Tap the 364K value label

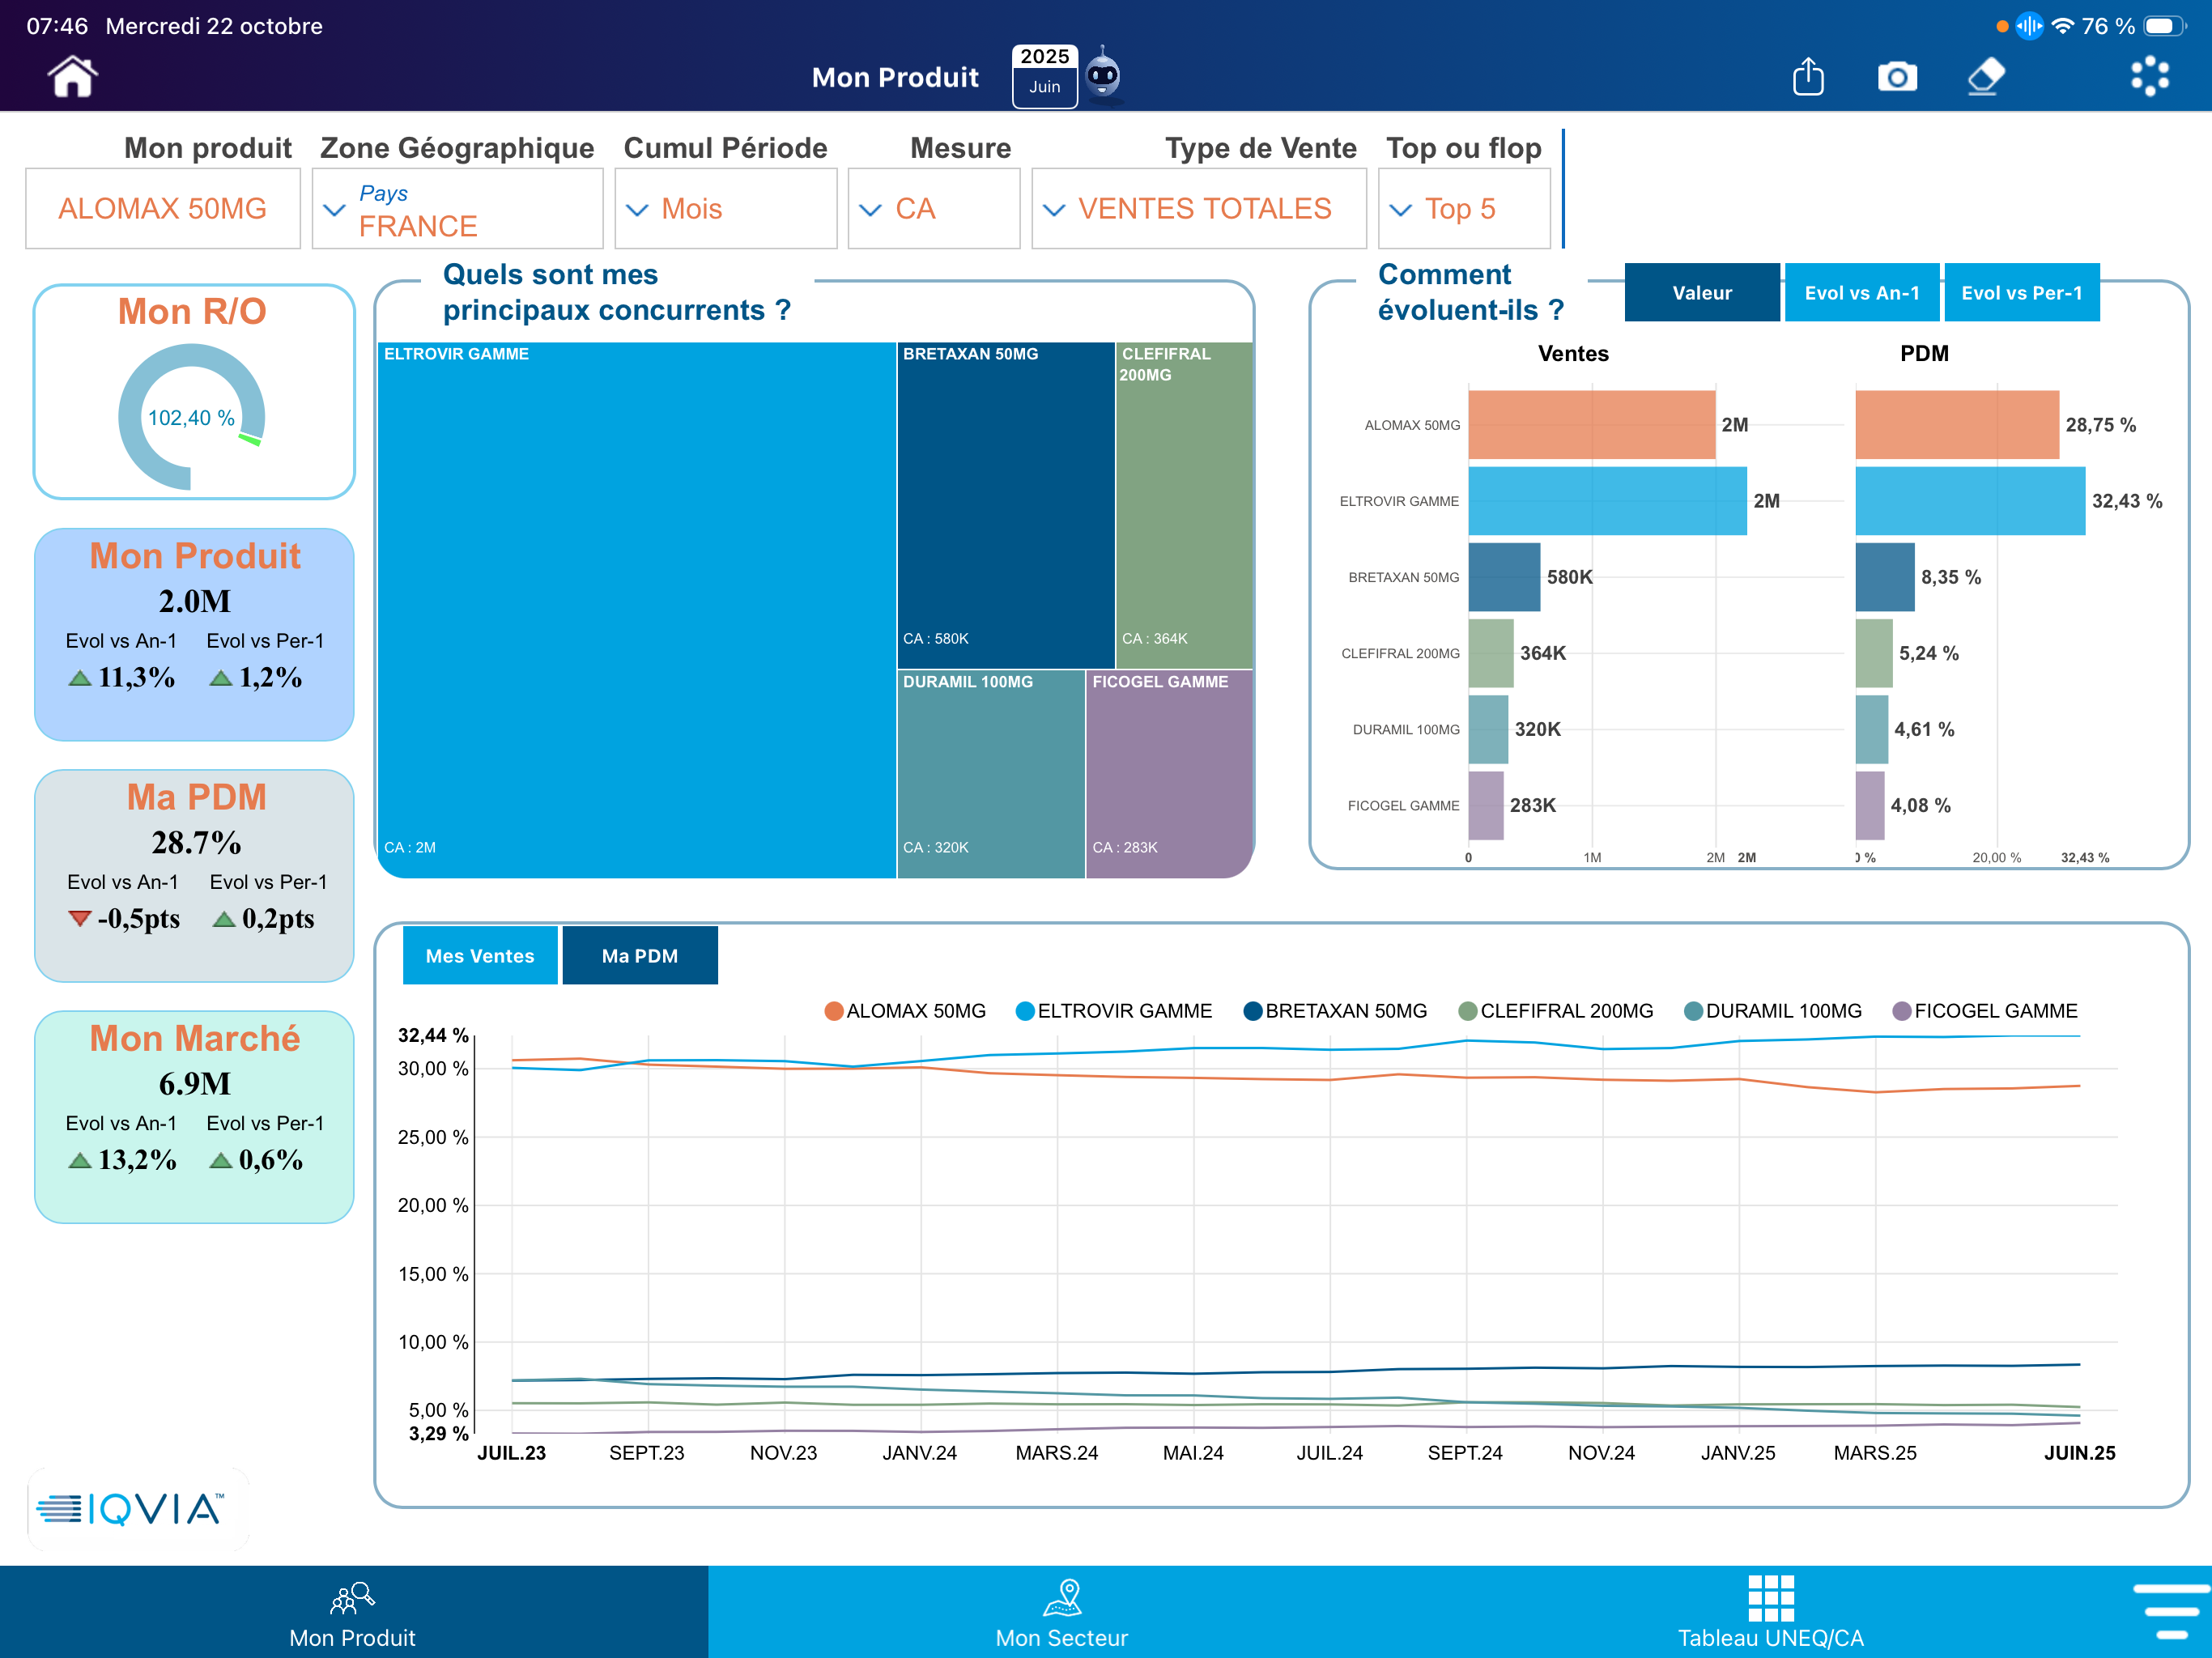pyautogui.click(x=1543, y=653)
